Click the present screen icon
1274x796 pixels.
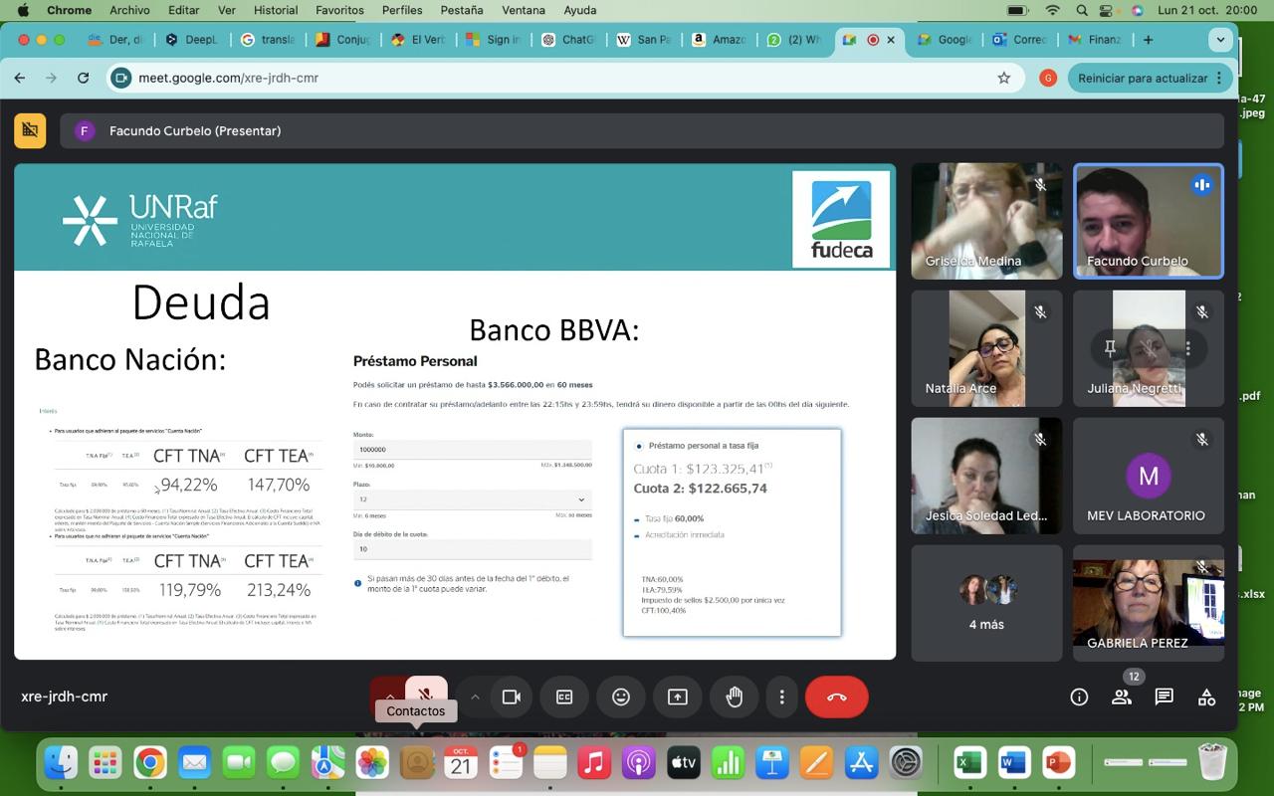(678, 696)
